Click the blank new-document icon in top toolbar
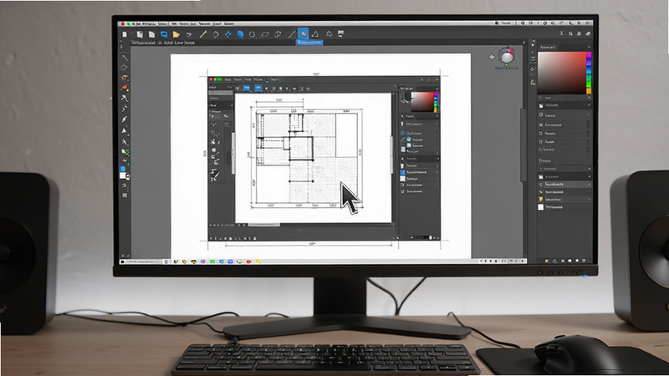 coord(124,34)
